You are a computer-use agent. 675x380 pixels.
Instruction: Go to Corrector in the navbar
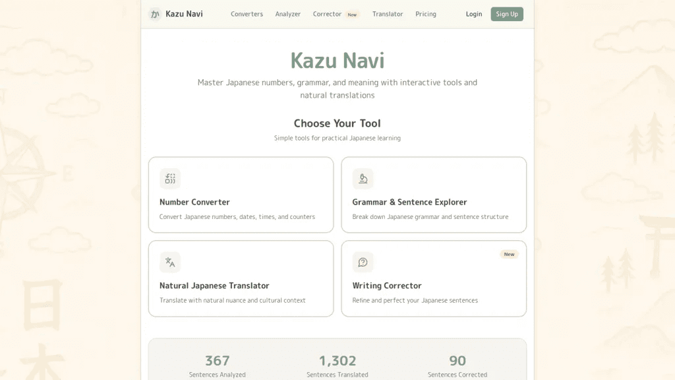point(327,15)
